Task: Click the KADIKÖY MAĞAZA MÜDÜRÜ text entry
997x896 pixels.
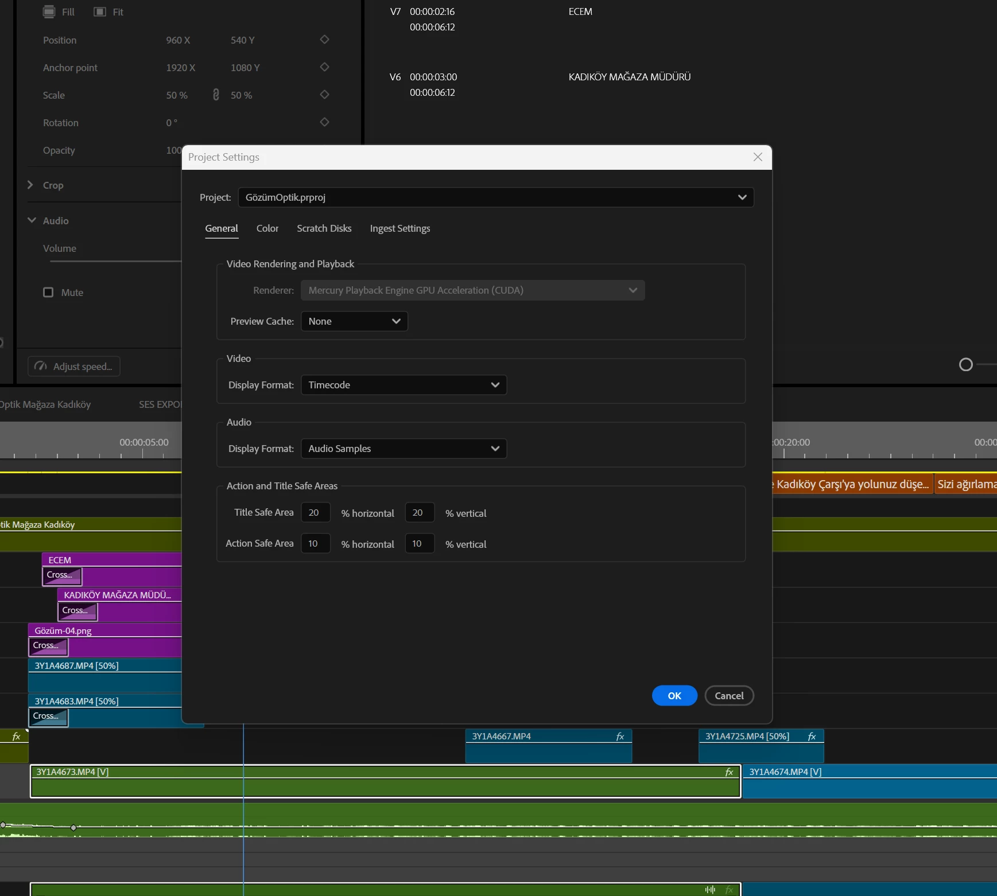Action: click(x=630, y=77)
